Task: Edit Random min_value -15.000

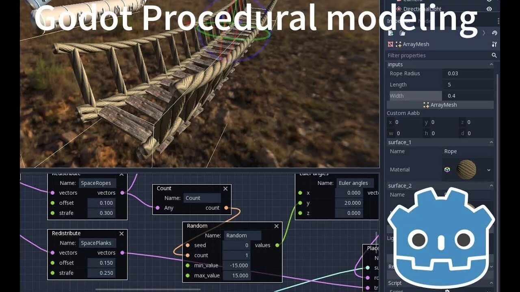Action: (236, 266)
